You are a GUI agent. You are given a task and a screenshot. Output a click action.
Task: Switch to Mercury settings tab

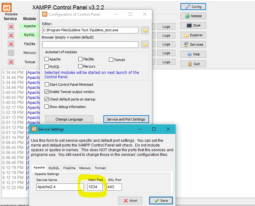click(x=85, y=168)
